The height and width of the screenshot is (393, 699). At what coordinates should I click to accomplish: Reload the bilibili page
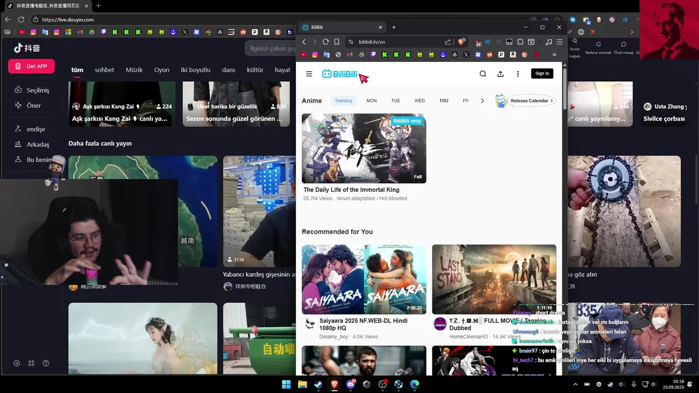point(325,42)
